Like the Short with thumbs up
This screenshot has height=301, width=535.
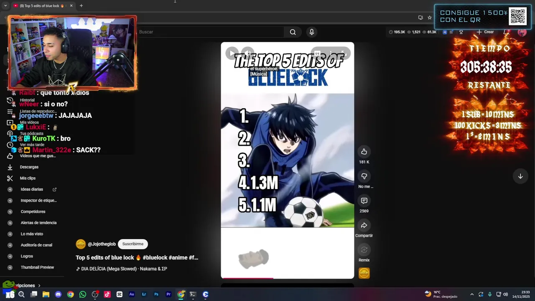(364, 152)
